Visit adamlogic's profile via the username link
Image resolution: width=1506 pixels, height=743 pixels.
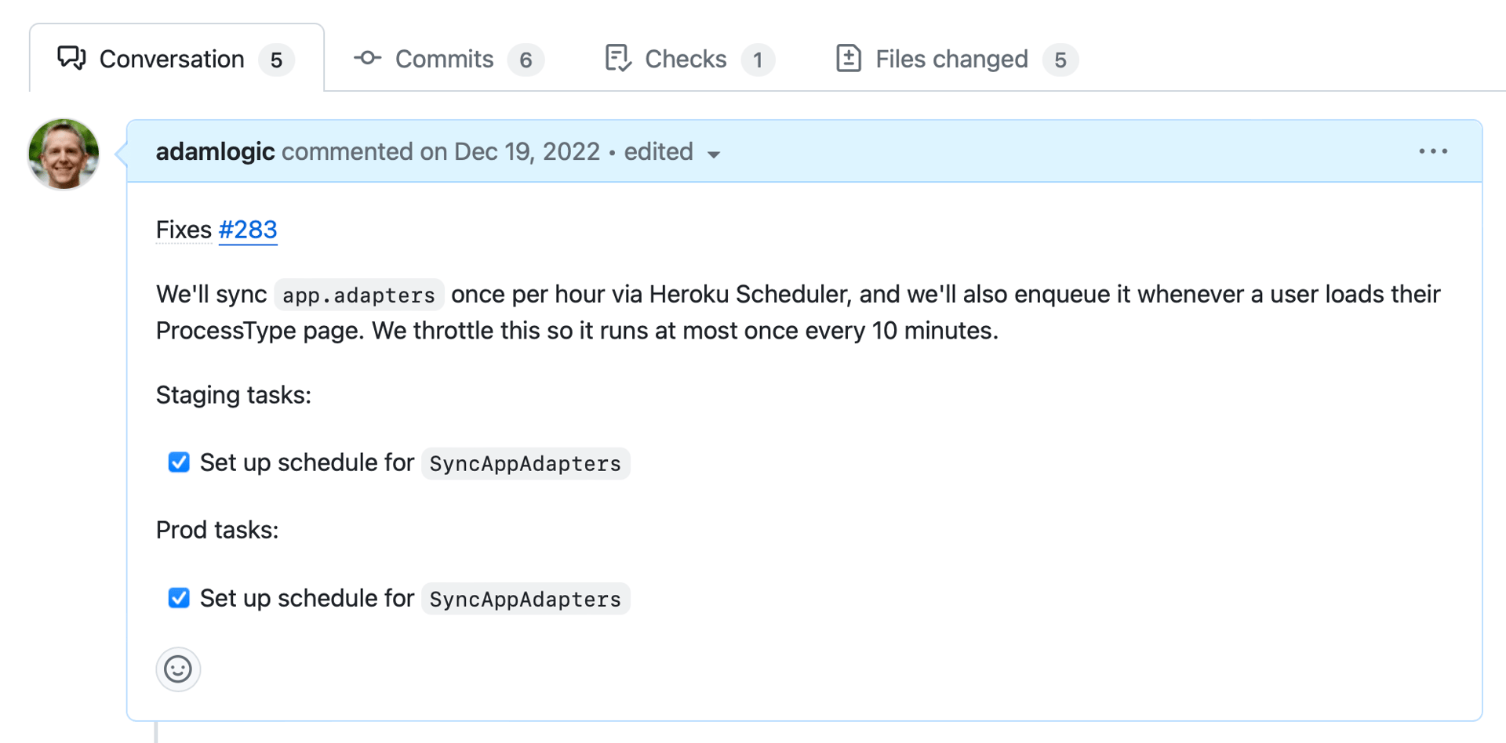tap(215, 151)
